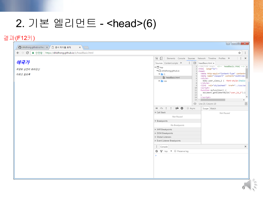263x197 pixels.
Task: Select the Sources navigator sub-tab
Action: coord(159,63)
